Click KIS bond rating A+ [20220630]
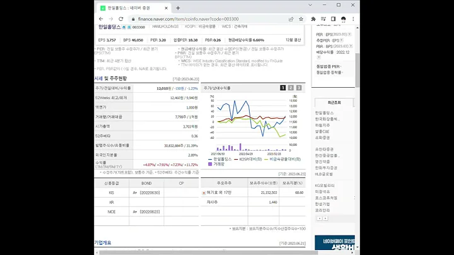This screenshot has height=255, width=454. click(146, 193)
